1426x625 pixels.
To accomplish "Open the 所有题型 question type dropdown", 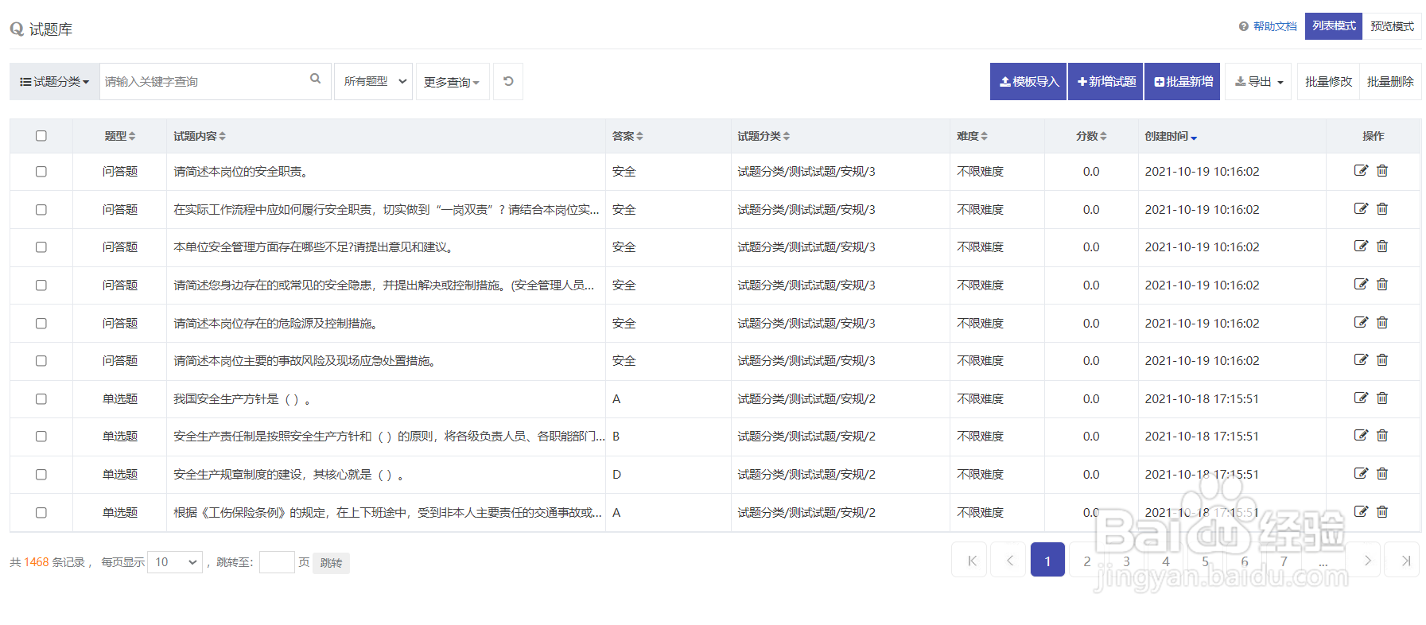I will coord(374,81).
